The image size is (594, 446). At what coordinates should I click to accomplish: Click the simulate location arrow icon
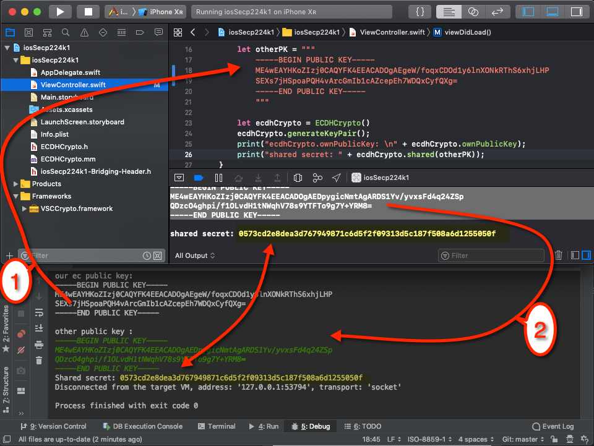337,178
